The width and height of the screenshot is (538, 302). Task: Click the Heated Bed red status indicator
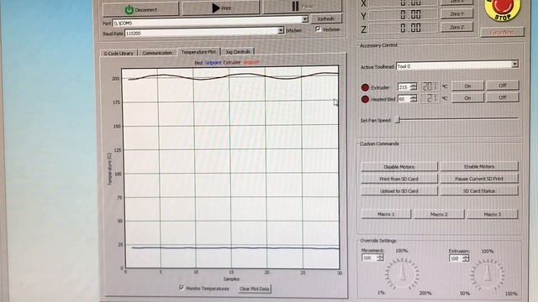(365, 99)
